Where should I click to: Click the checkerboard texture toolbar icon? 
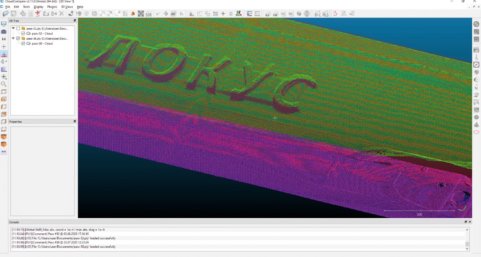coord(141,14)
